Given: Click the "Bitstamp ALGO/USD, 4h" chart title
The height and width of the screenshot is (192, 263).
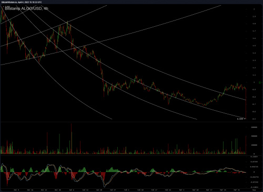Looking at the screenshot, I should tap(26, 8).
